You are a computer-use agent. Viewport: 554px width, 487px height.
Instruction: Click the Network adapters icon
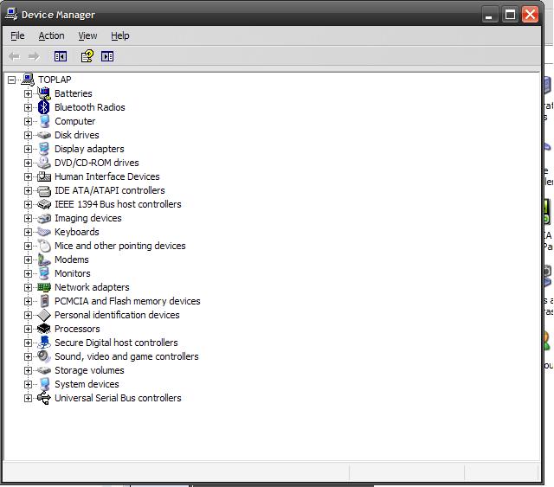(44, 287)
